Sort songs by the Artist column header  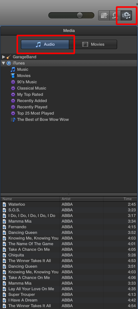point(82,199)
